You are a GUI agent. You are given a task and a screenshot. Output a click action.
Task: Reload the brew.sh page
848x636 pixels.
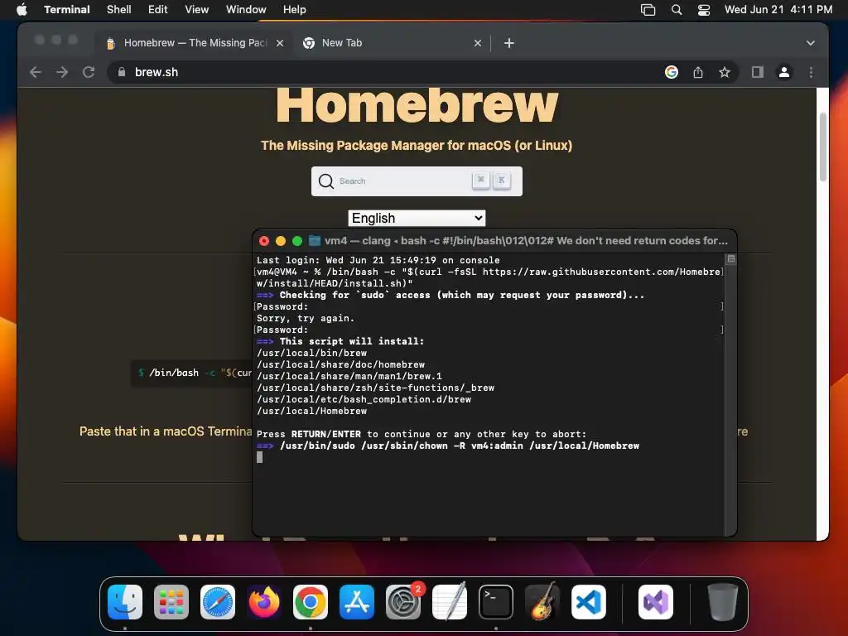89,72
